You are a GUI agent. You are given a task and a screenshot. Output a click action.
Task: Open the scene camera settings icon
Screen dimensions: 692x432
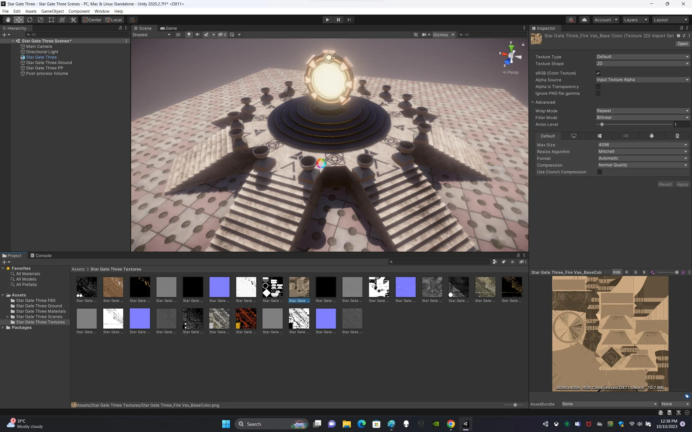pos(424,35)
